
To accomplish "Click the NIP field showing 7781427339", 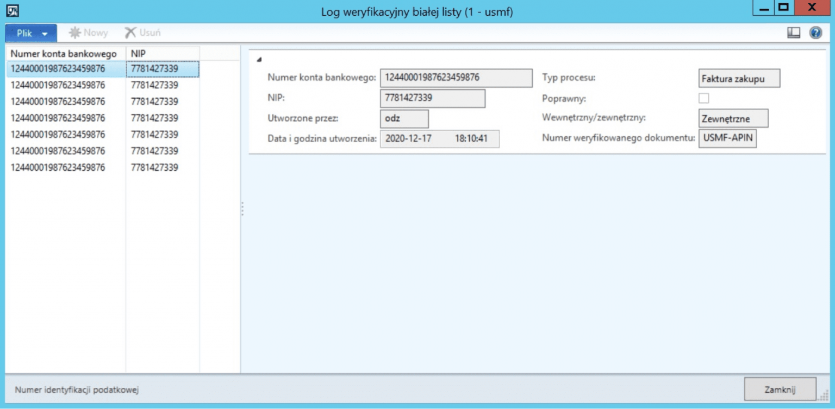I will [x=432, y=98].
